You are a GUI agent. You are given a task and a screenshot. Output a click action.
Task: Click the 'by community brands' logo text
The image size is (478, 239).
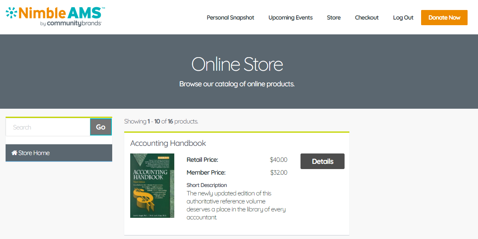tap(71, 24)
